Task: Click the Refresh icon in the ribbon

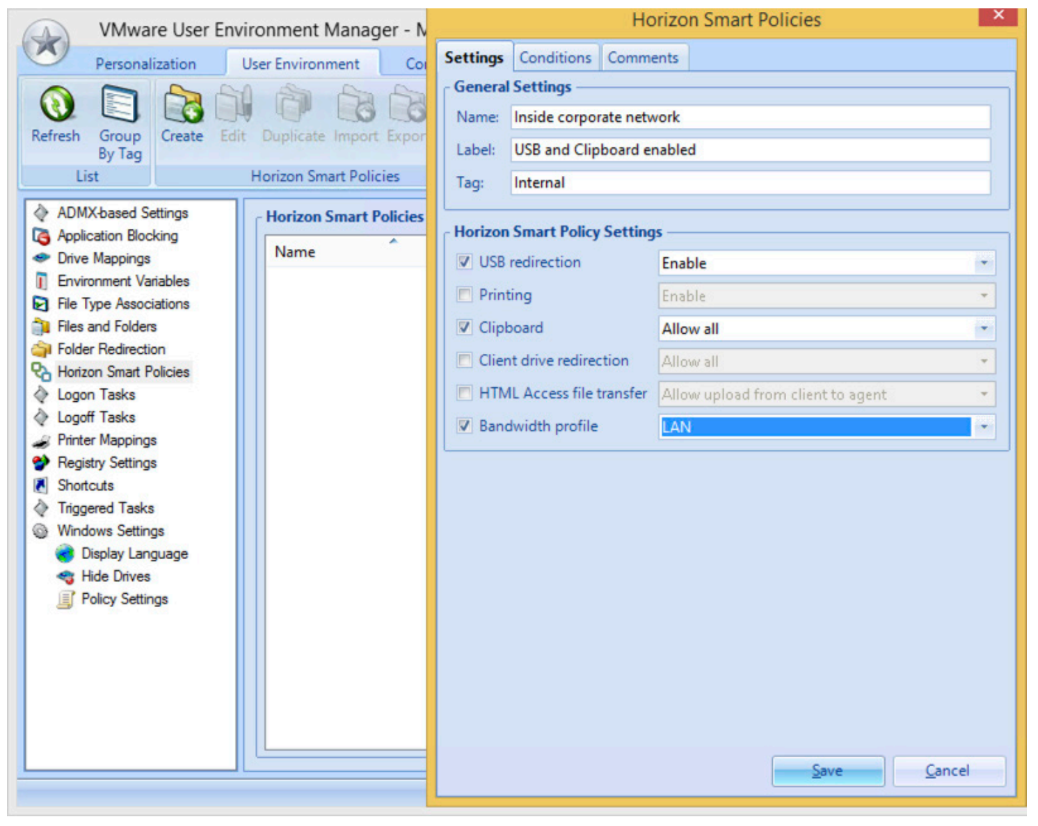Action: pyautogui.click(x=56, y=104)
